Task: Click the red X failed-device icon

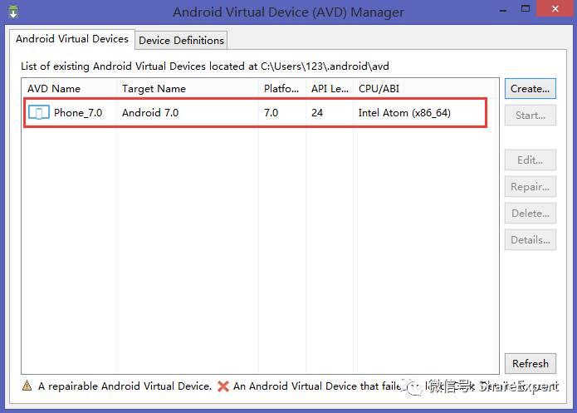Action: coord(222,386)
